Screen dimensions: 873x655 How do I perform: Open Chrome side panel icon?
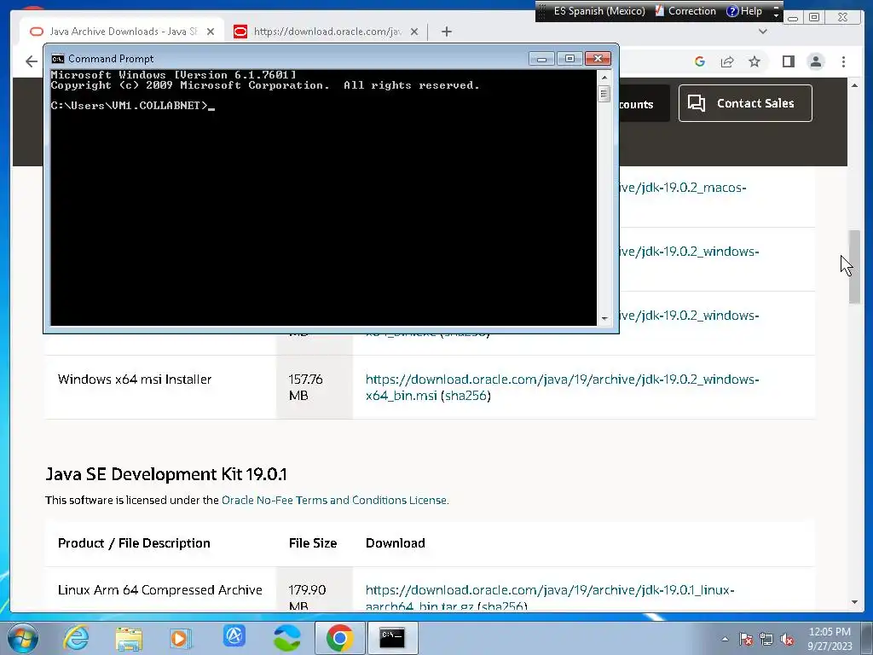[x=789, y=61]
